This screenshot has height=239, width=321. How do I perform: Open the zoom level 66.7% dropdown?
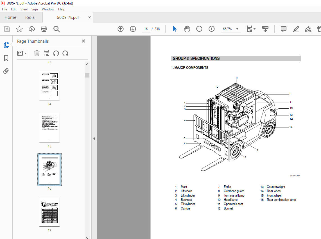(x=237, y=29)
